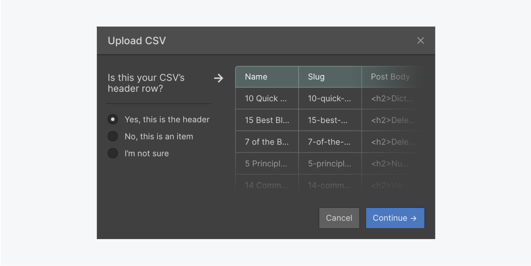This screenshot has width=531, height=266.
Task: Click the '7-of-the-...' slug cell
Action: 330,142
